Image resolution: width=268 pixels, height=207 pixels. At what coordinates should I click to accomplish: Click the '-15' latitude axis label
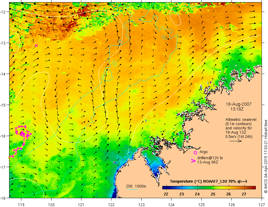pos(3,105)
